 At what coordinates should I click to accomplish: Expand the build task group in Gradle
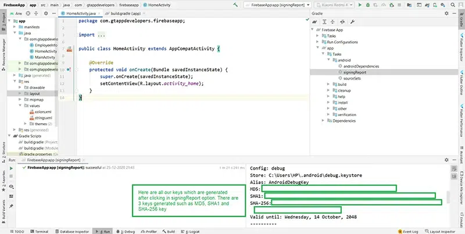[328, 84]
